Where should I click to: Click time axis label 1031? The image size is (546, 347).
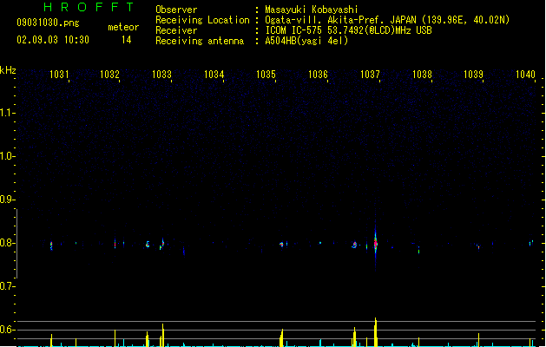pos(59,75)
